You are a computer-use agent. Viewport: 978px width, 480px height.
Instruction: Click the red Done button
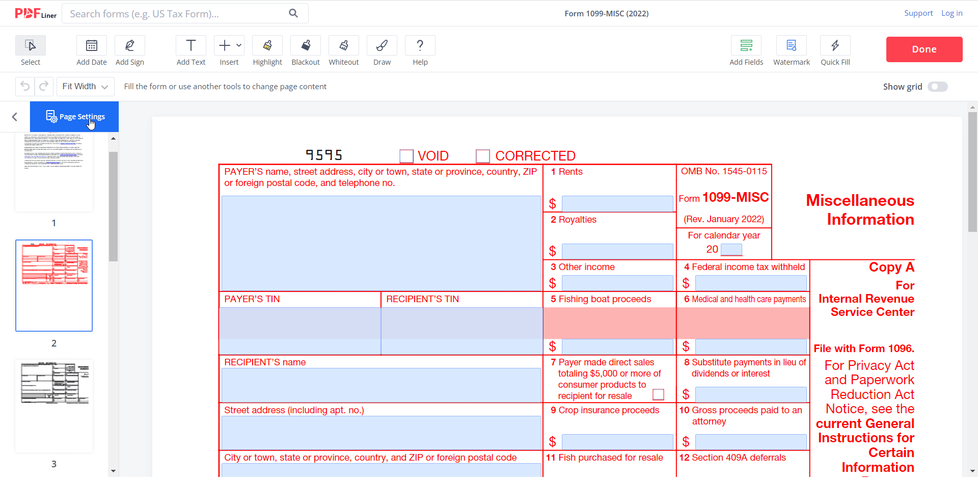(925, 49)
